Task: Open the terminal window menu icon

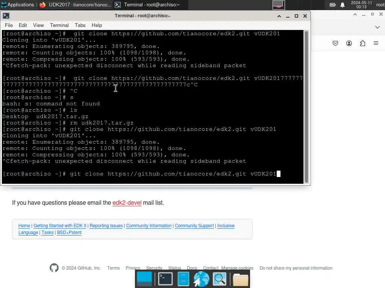Action: (x=6, y=16)
